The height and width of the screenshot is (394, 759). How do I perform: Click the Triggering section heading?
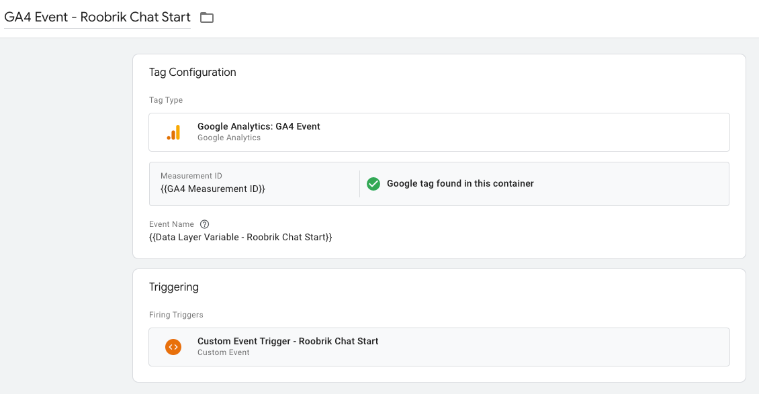click(174, 287)
